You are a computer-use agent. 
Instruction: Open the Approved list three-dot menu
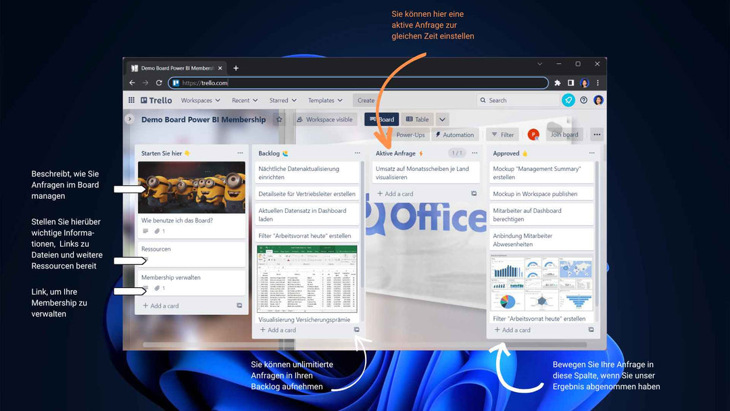[591, 153]
